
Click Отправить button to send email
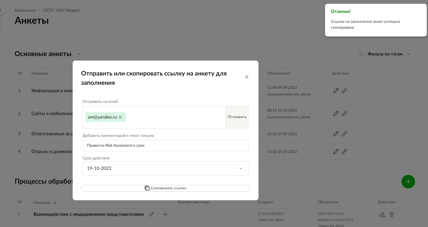point(237,117)
